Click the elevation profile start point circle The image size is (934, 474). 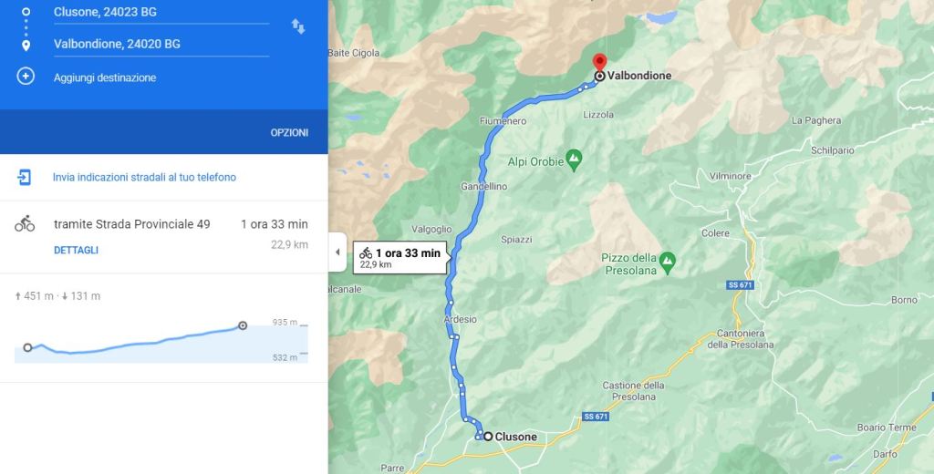point(27,347)
